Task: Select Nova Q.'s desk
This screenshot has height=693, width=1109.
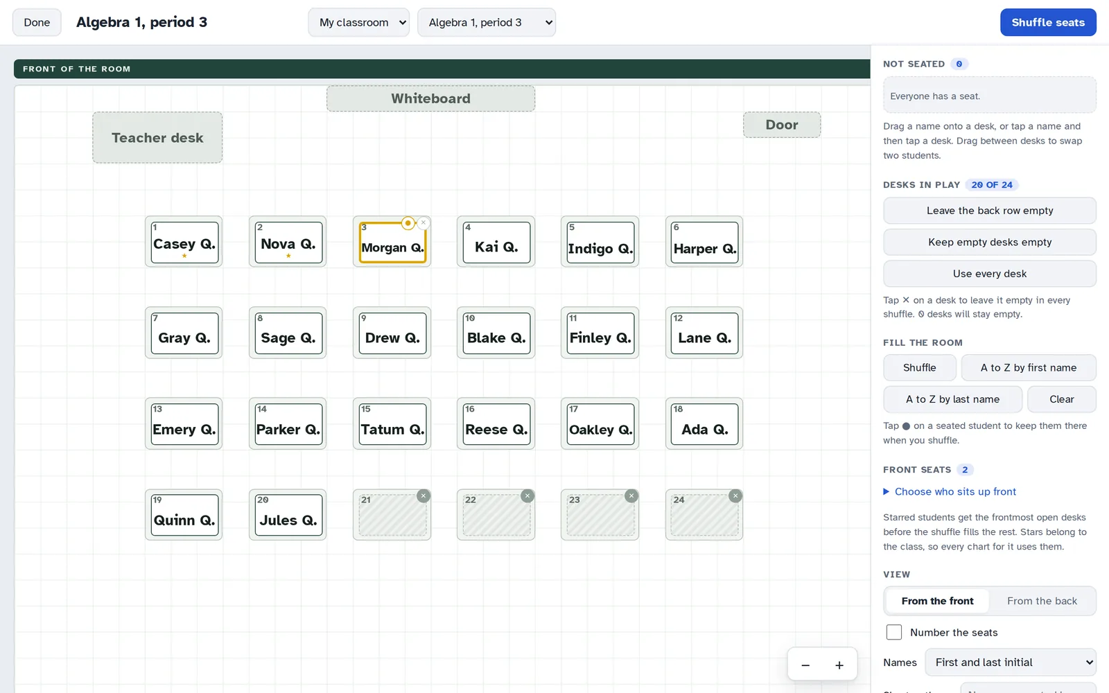Action: (x=288, y=243)
